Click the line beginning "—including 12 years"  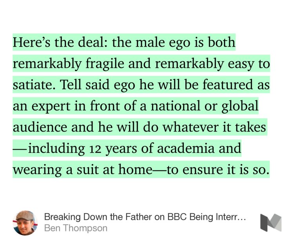pos(127,148)
